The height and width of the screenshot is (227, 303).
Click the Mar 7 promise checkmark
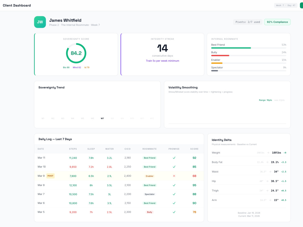pos(174,194)
